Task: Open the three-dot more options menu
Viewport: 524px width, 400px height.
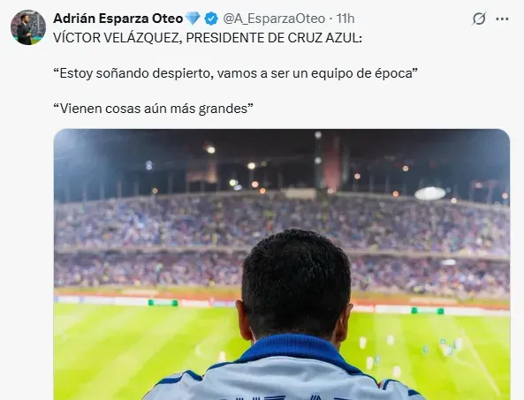Action: point(502,19)
